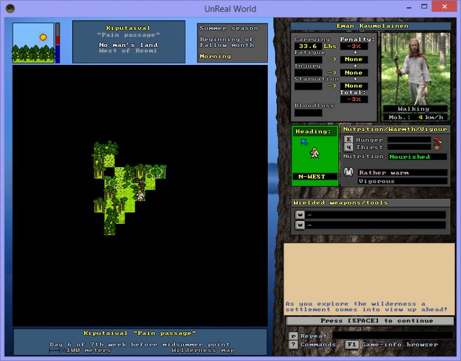Click the forest landscape weather thumbnail

point(33,43)
